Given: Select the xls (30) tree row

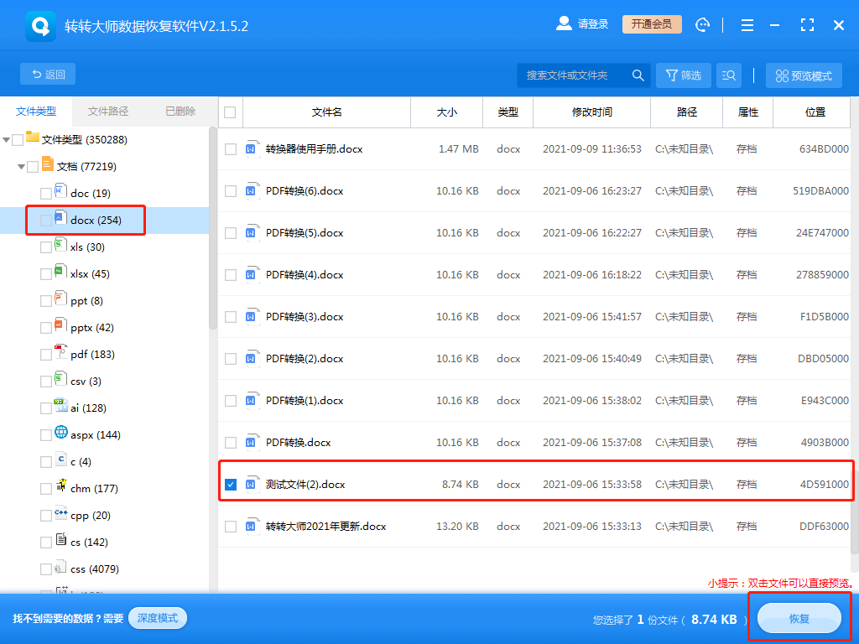Looking at the screenshot, I should click(104, 247).
